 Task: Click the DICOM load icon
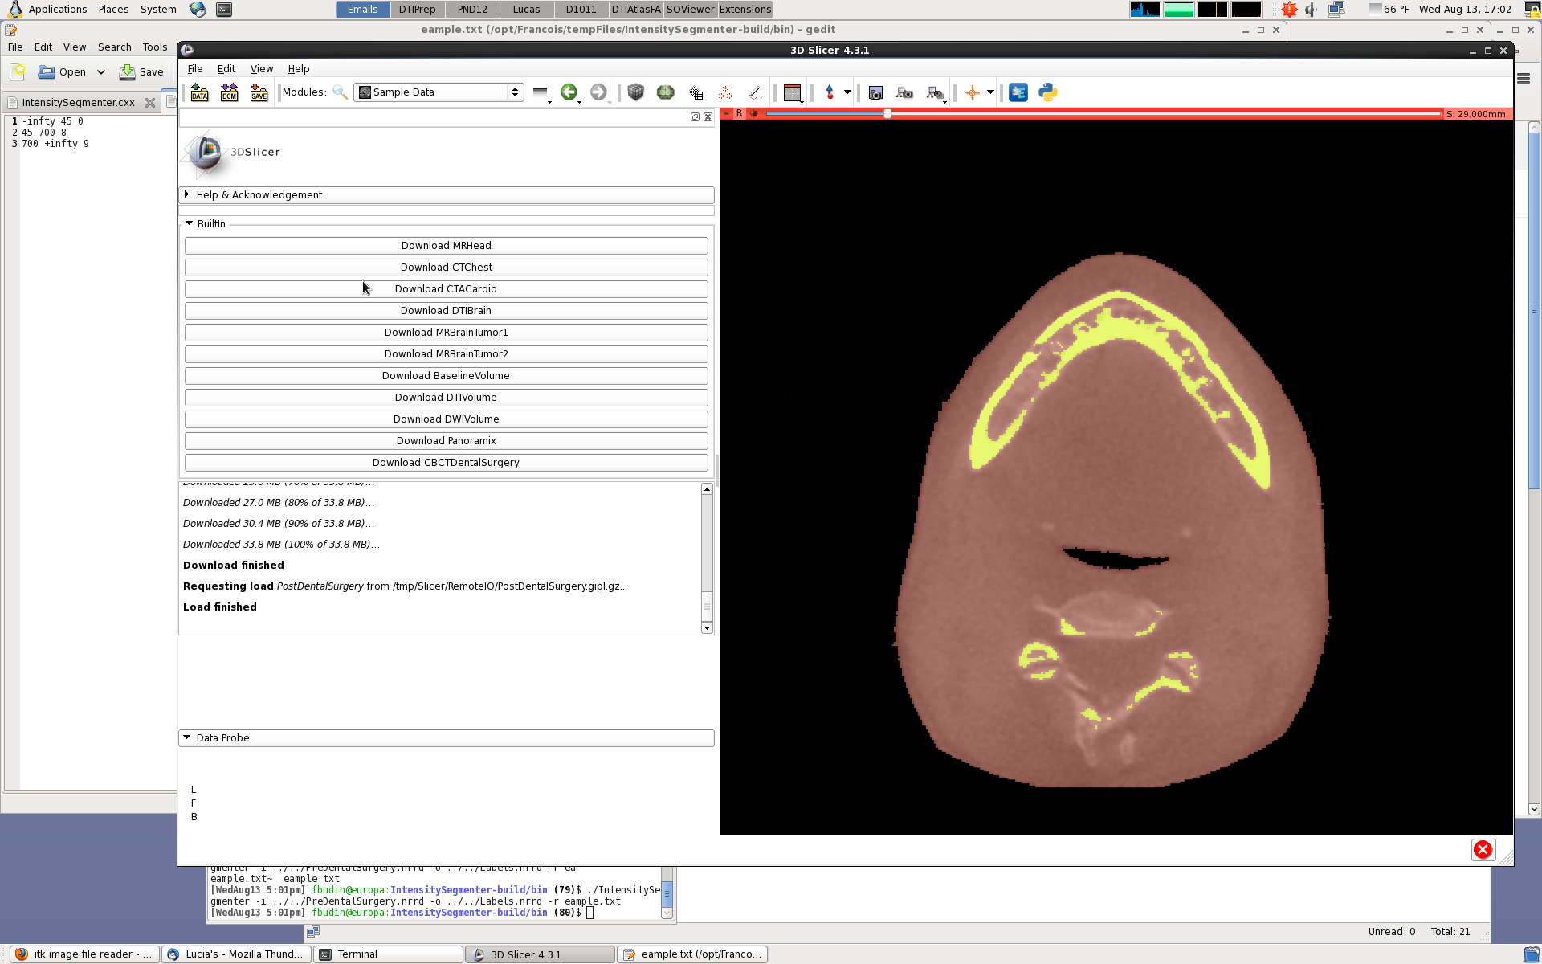coord(229,92)
